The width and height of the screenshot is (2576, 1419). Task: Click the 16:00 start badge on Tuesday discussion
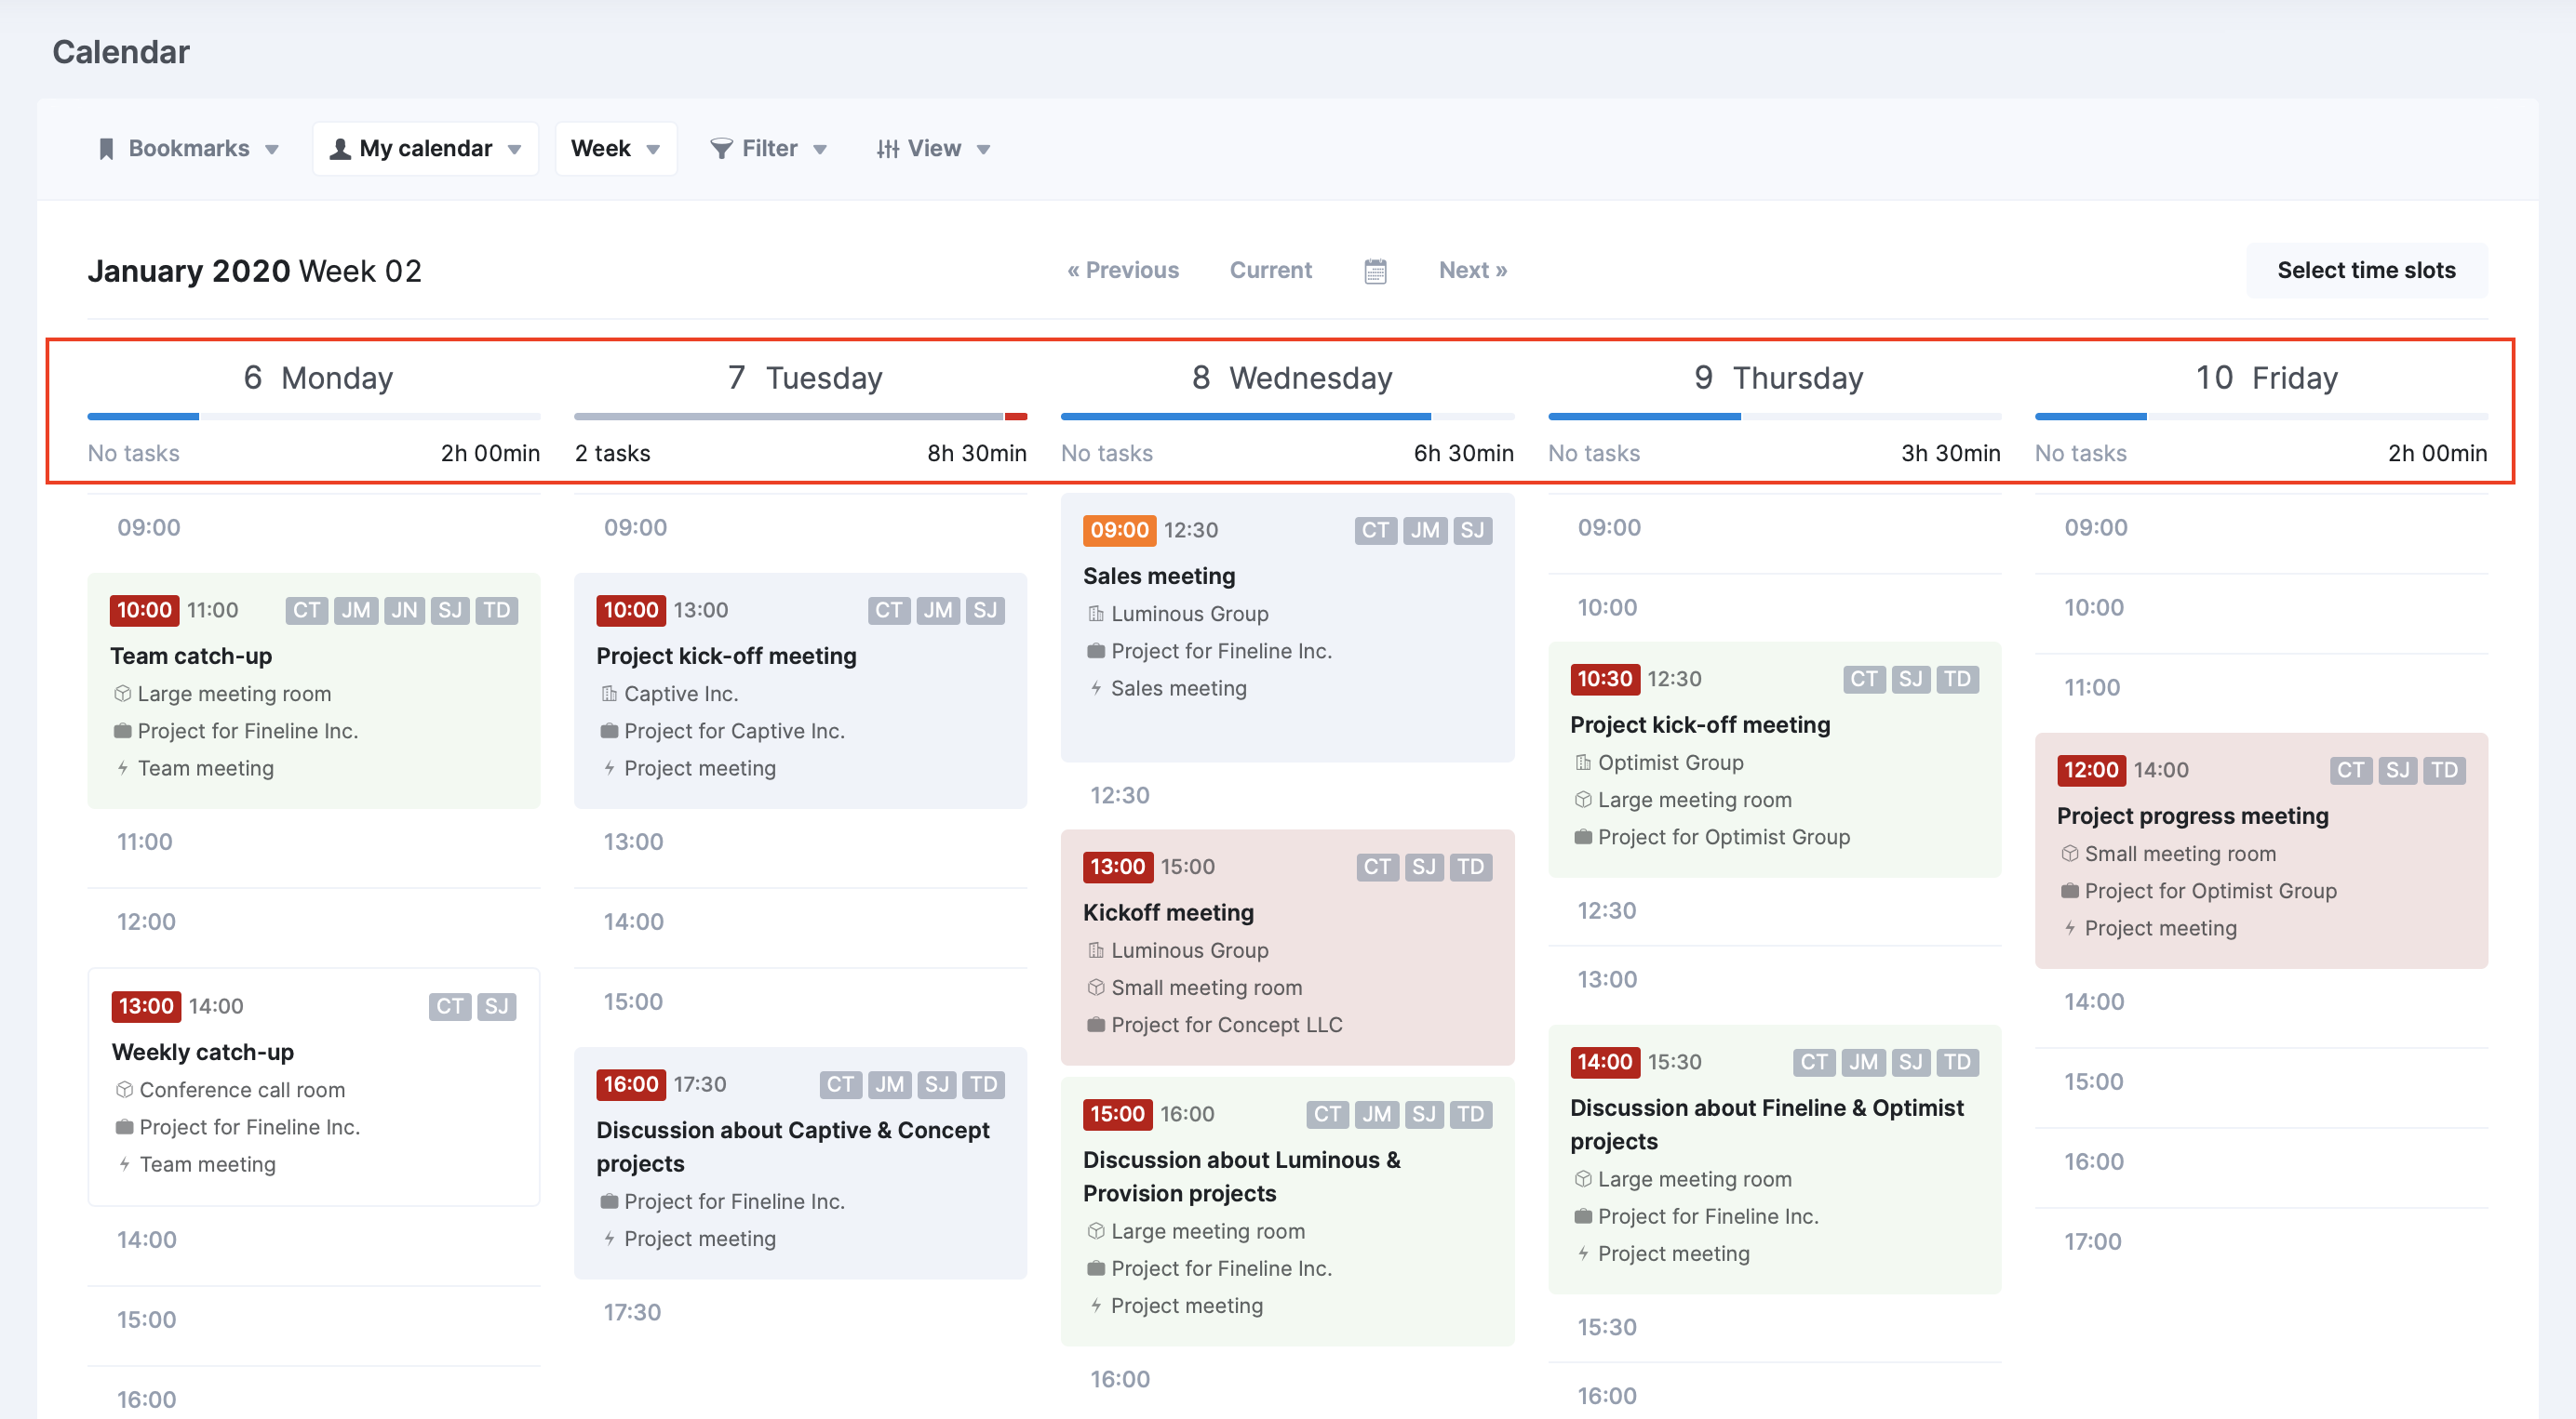[x=631, y=1084]
